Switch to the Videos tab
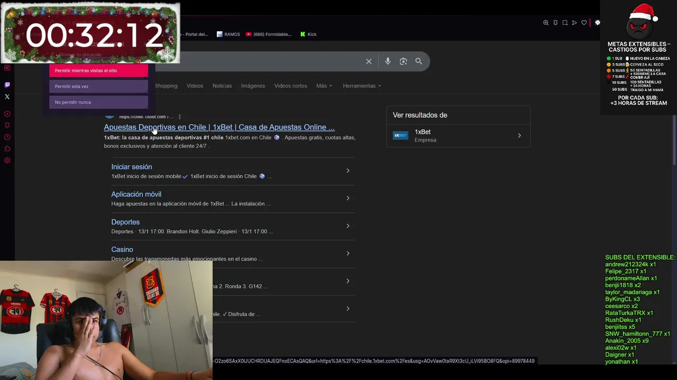 [195, 85]
